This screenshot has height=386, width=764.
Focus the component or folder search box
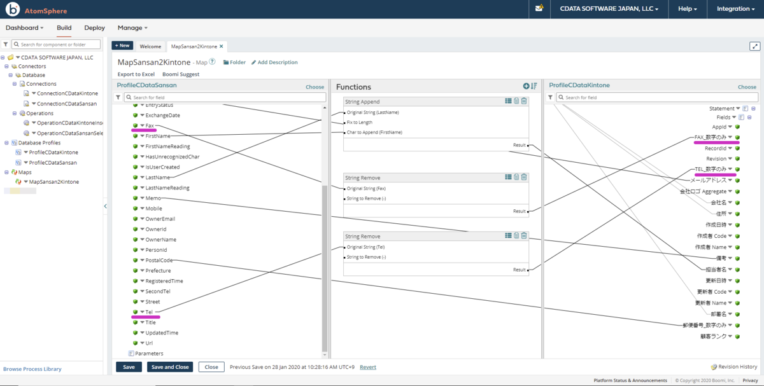coord(56,45)
